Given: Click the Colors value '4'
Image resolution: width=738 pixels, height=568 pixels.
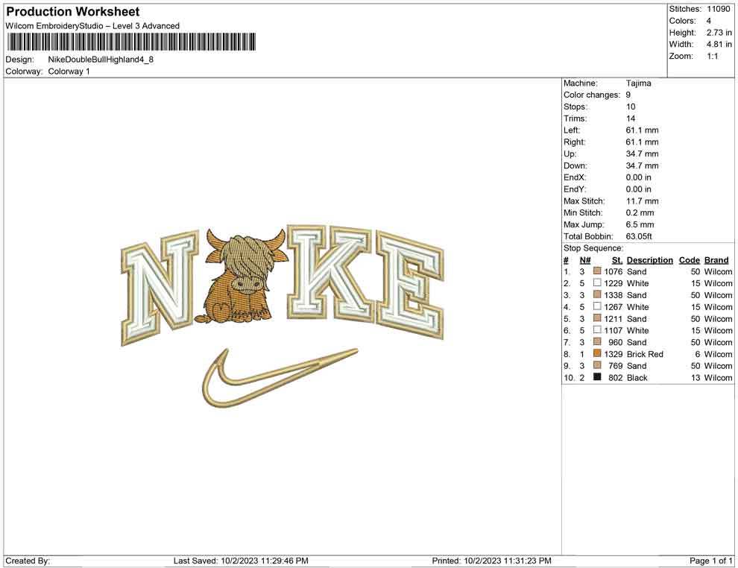Looking at the screenshot, I should click(x=709, y=21).
